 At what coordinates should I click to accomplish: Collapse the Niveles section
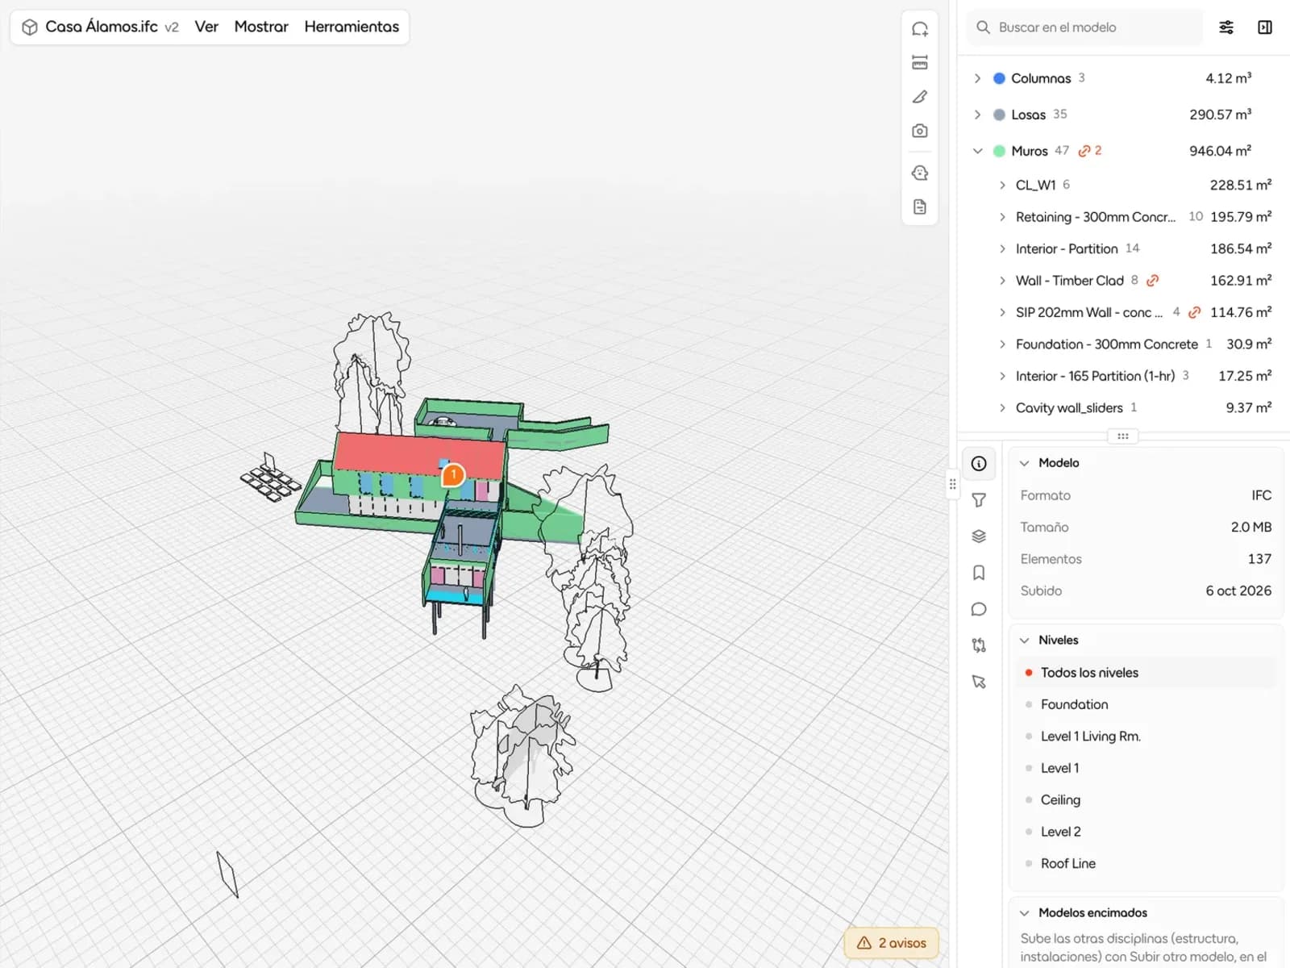[x=1025, y=640]
